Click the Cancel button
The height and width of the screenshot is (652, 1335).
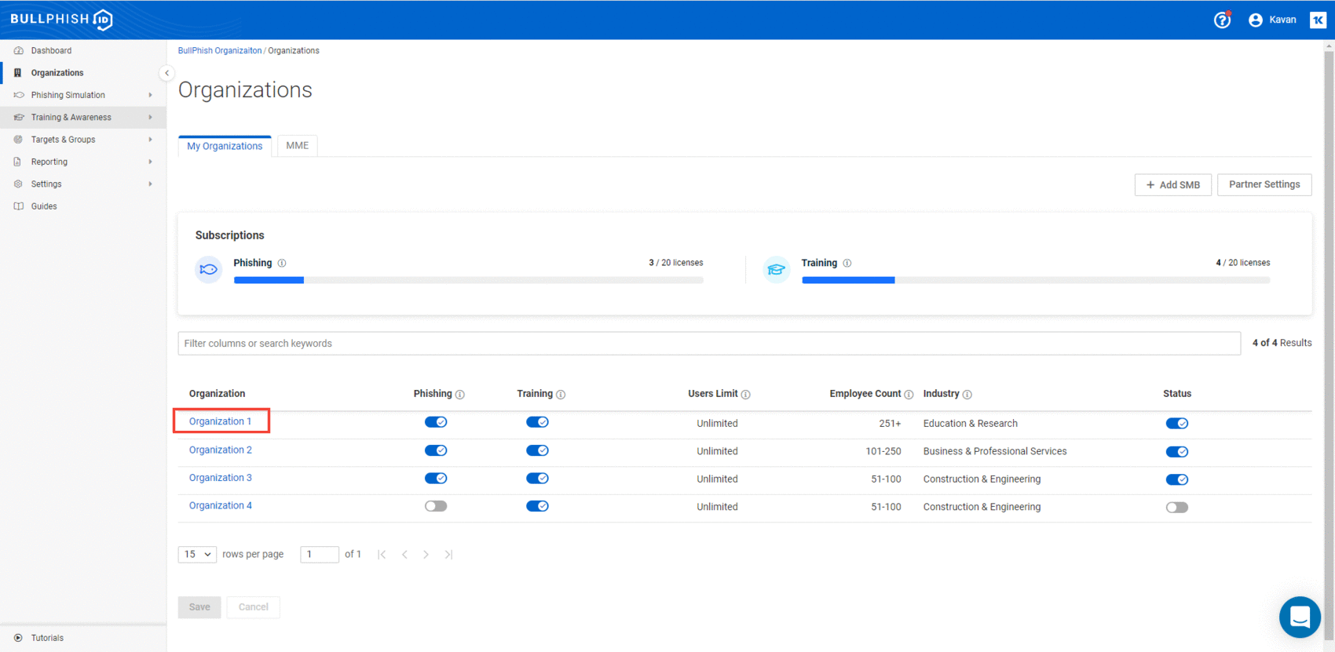coord(253,607)
